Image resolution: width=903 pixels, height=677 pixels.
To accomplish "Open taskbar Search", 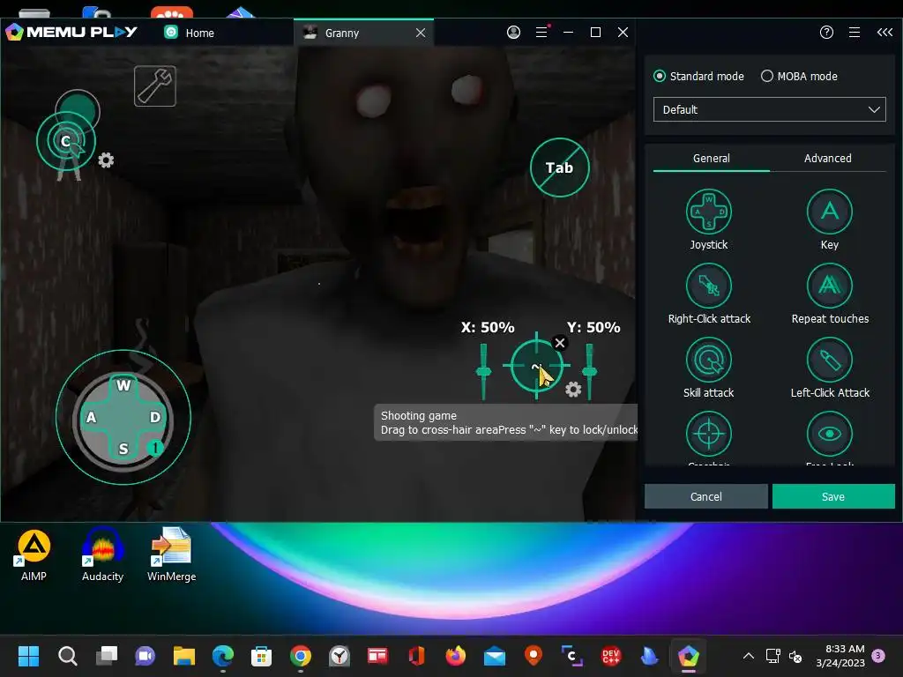I will tap(67, 656).
